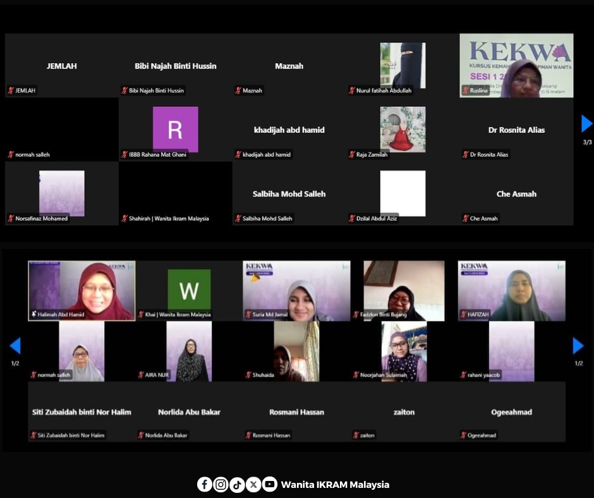
Task: Click the X (Twitter) icon in footer
Action: 253,484
